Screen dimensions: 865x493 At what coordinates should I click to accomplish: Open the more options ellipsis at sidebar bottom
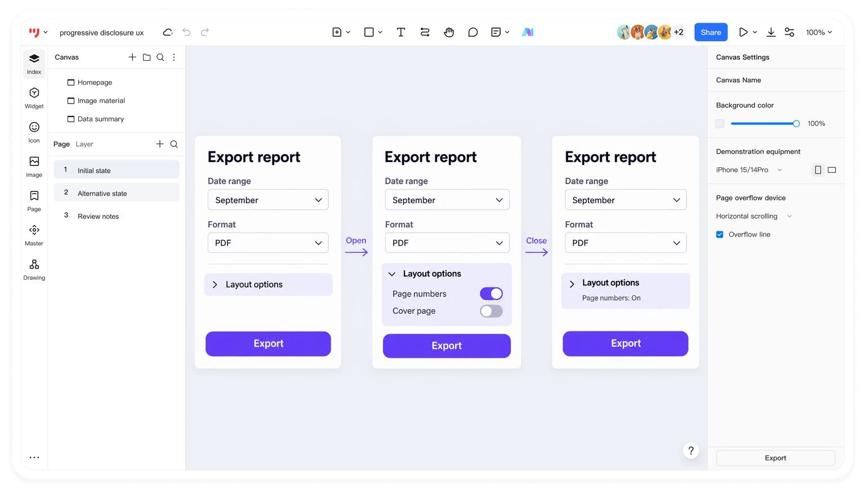[x=34, y=458]
